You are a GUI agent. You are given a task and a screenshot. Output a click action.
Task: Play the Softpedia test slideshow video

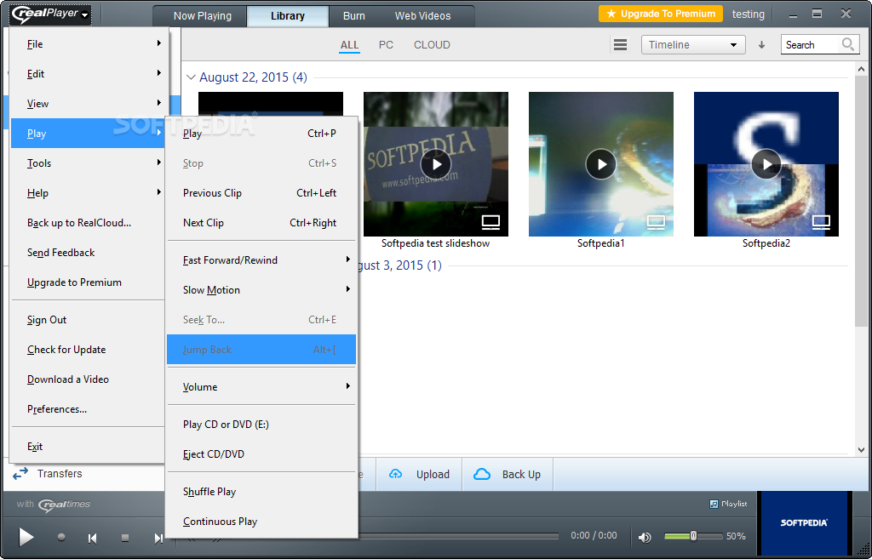435,164
